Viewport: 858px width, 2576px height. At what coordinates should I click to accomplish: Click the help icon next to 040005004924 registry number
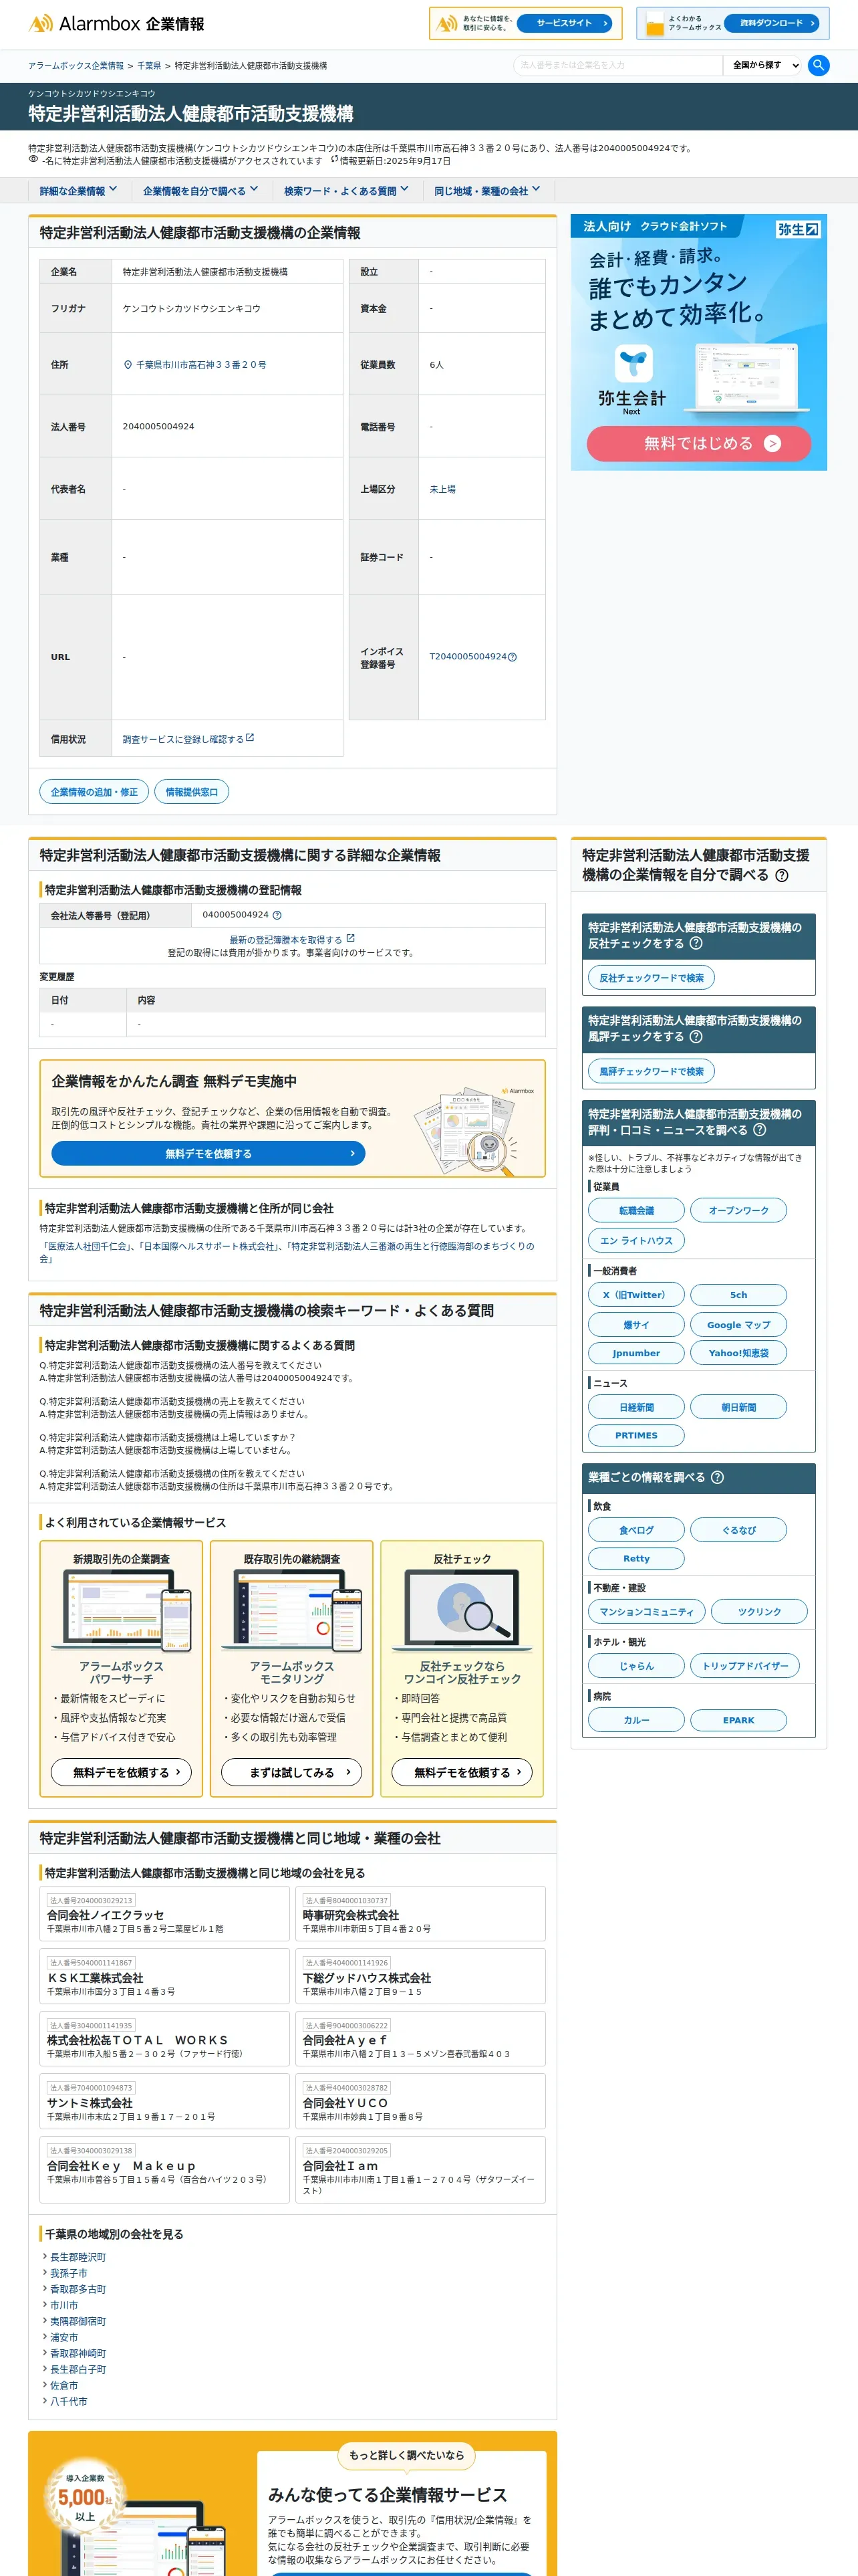[277, 915]
